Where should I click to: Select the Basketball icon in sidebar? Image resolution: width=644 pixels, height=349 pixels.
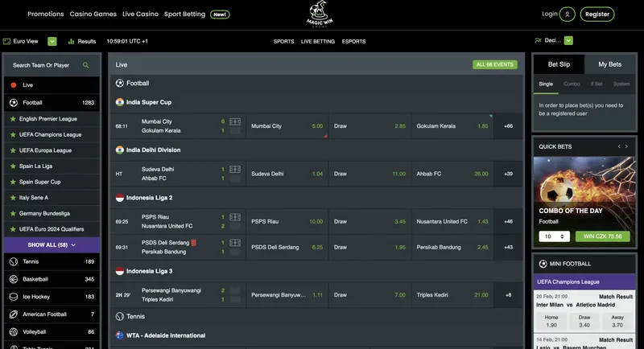13,279
